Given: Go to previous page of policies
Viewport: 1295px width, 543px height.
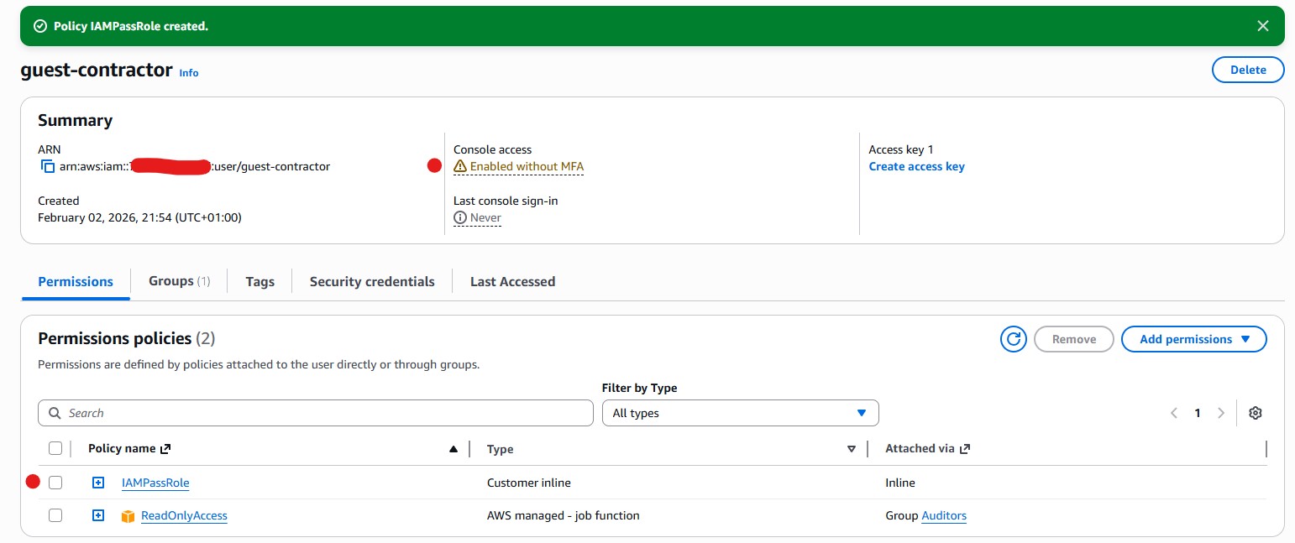Looking at the screenshot, I should click(x=1174, y=413).
